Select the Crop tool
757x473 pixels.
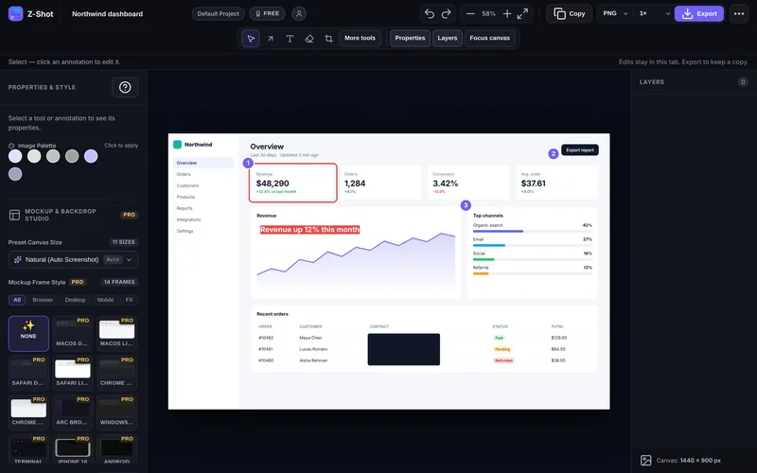tap(328, 39)
